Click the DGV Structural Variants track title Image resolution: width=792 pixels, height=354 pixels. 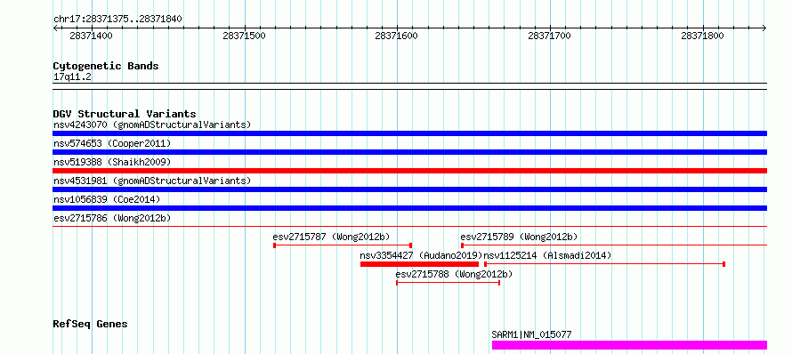click(125, 114)
